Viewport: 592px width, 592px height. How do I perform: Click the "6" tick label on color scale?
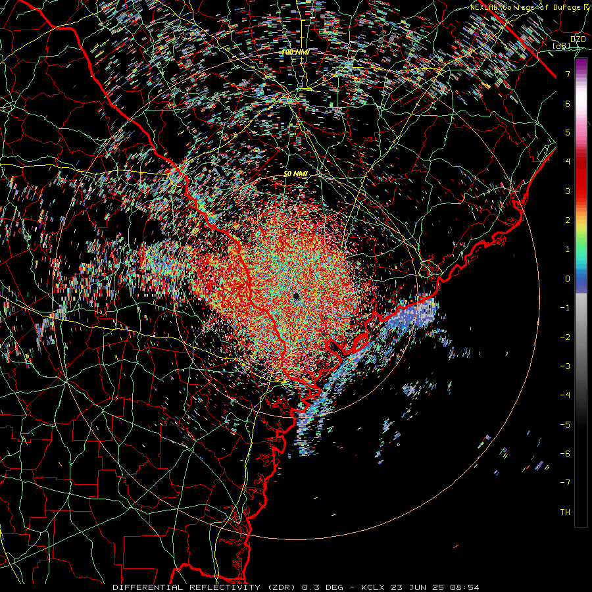(x=568, y=103)
